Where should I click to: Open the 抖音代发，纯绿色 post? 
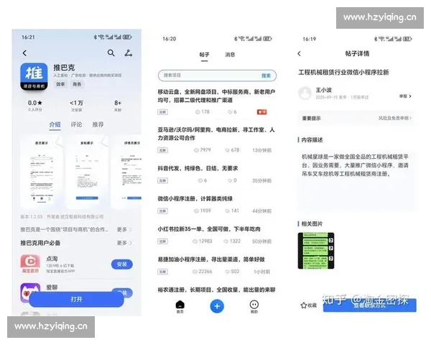tap(198, 168)
